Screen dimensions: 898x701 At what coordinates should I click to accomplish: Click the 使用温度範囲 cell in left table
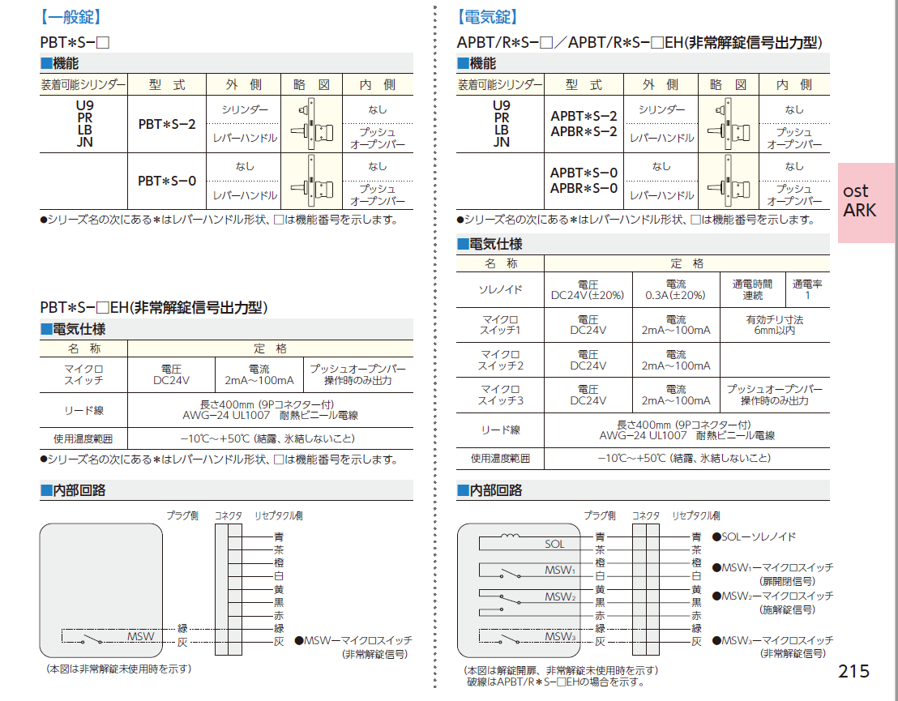coord(84,438)
